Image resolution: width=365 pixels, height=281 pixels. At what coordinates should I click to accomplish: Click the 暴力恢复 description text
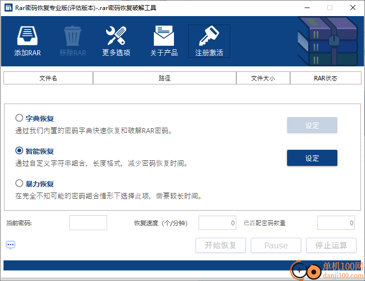[x=109, y=196]
